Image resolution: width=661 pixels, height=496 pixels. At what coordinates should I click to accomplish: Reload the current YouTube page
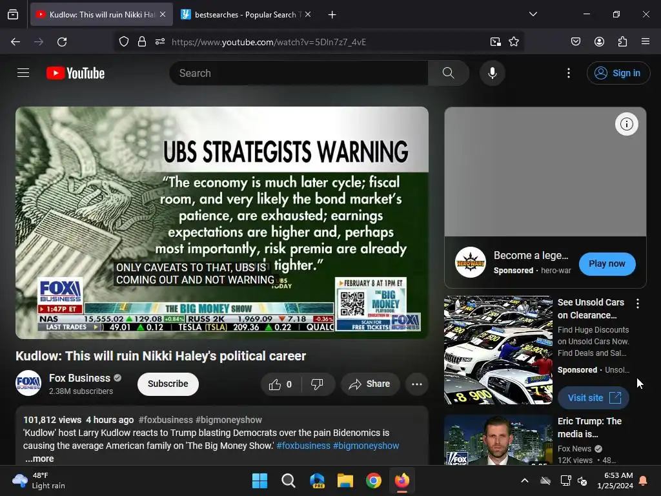(62, 42)
